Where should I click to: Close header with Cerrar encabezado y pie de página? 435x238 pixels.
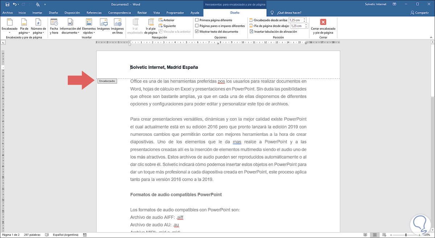[x=323, y=26]
